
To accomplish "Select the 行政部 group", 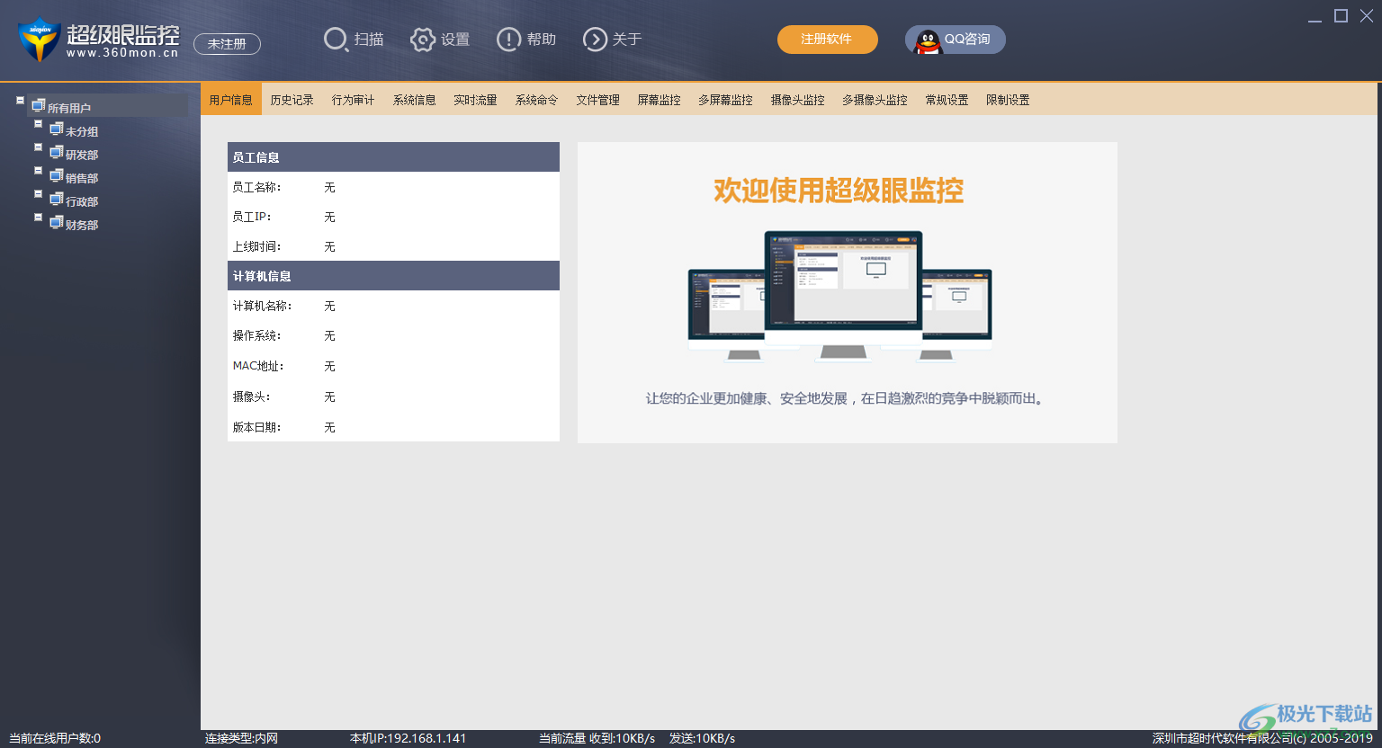I will 82,201.
